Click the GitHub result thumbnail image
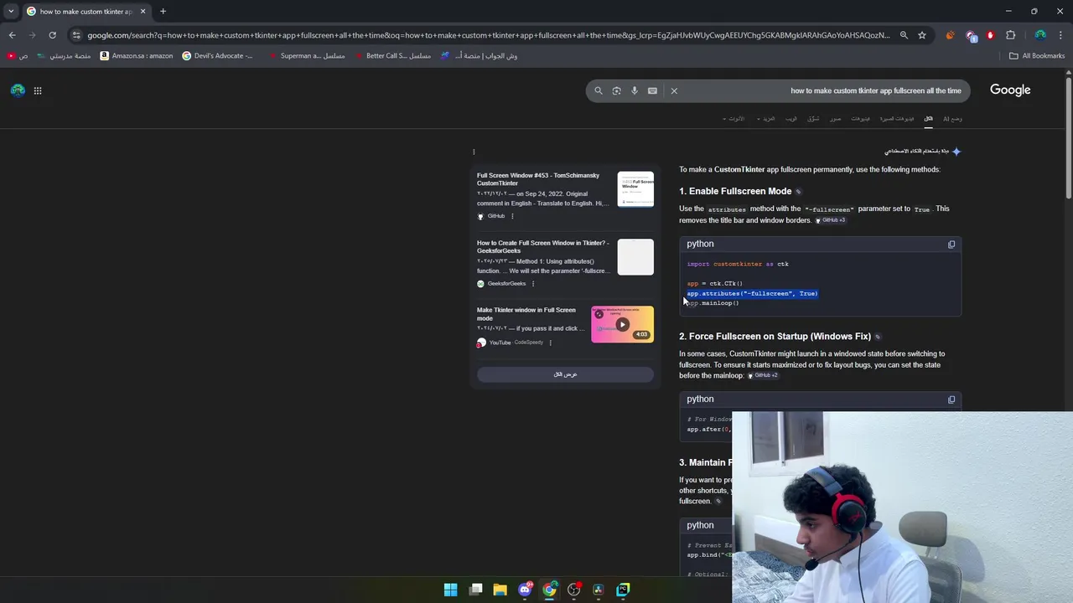 pos(635,189)
